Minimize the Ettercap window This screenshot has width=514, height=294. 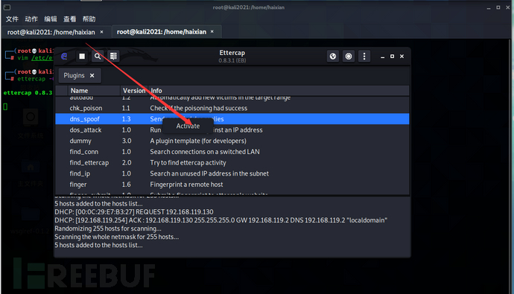[x=382, y=57]
